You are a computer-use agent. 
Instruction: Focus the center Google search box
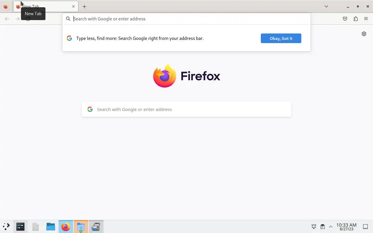(x=186, y=109)
